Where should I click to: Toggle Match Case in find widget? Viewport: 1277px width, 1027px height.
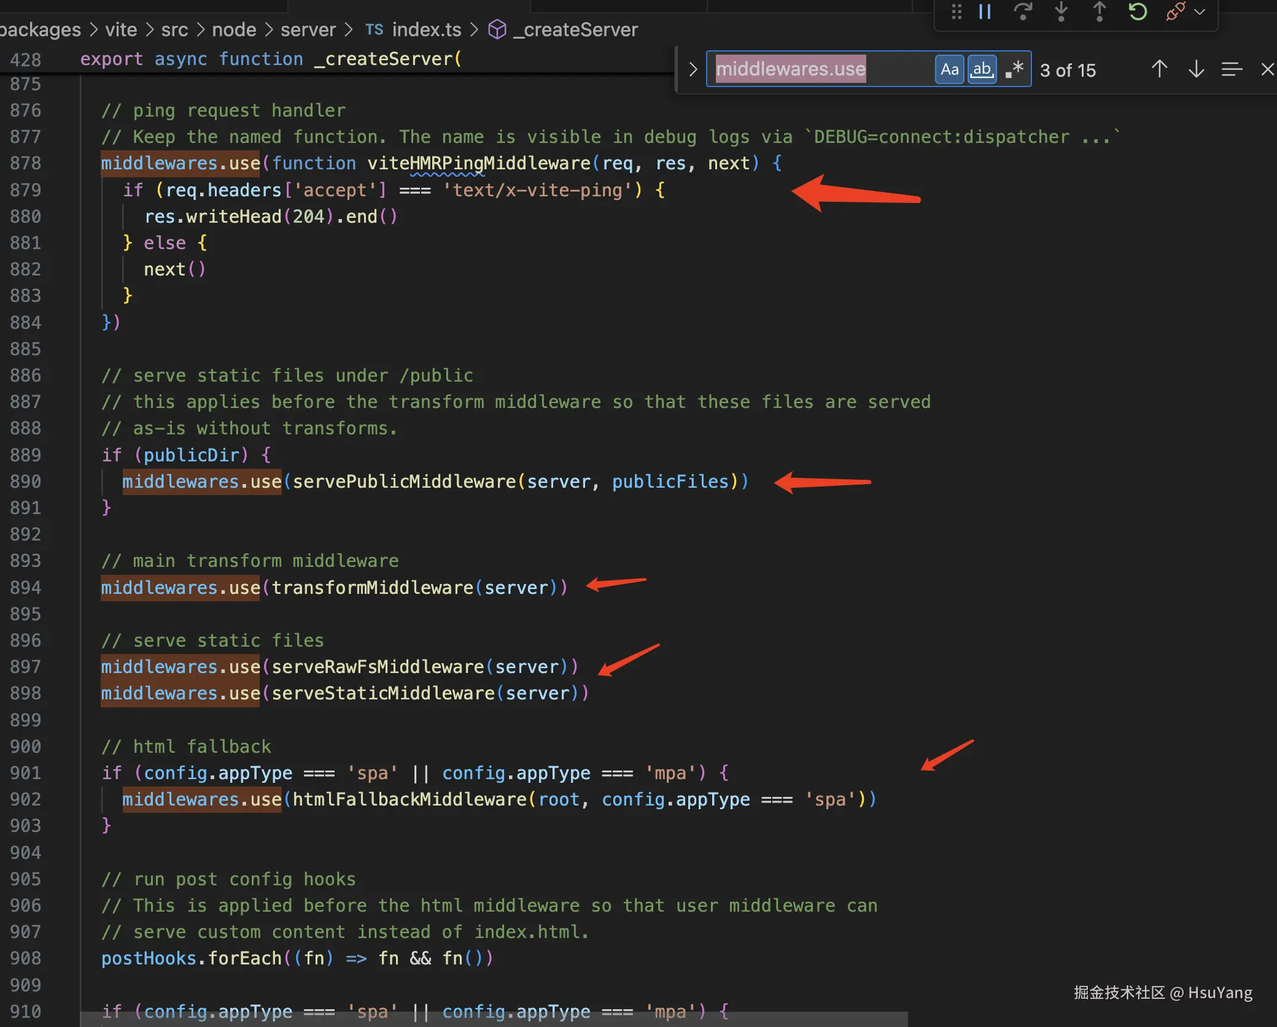pos(949,69)
